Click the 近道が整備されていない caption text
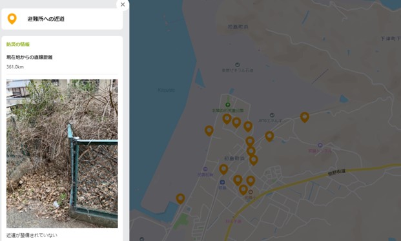 pos(32,235)
